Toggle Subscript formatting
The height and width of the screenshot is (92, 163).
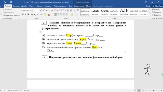click(35, 14)
